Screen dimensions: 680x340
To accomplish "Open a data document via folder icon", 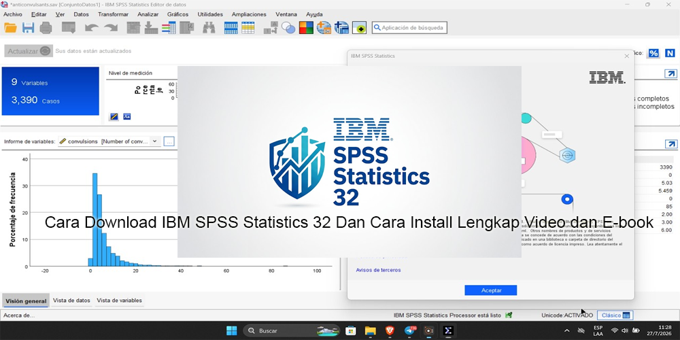I will point(10,28).
